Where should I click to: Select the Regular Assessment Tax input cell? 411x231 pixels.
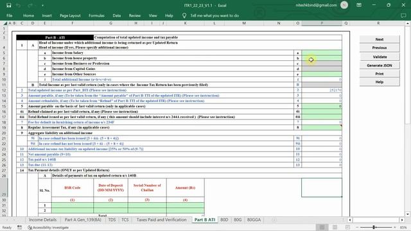pyautogui.click(x=322, y=128)
